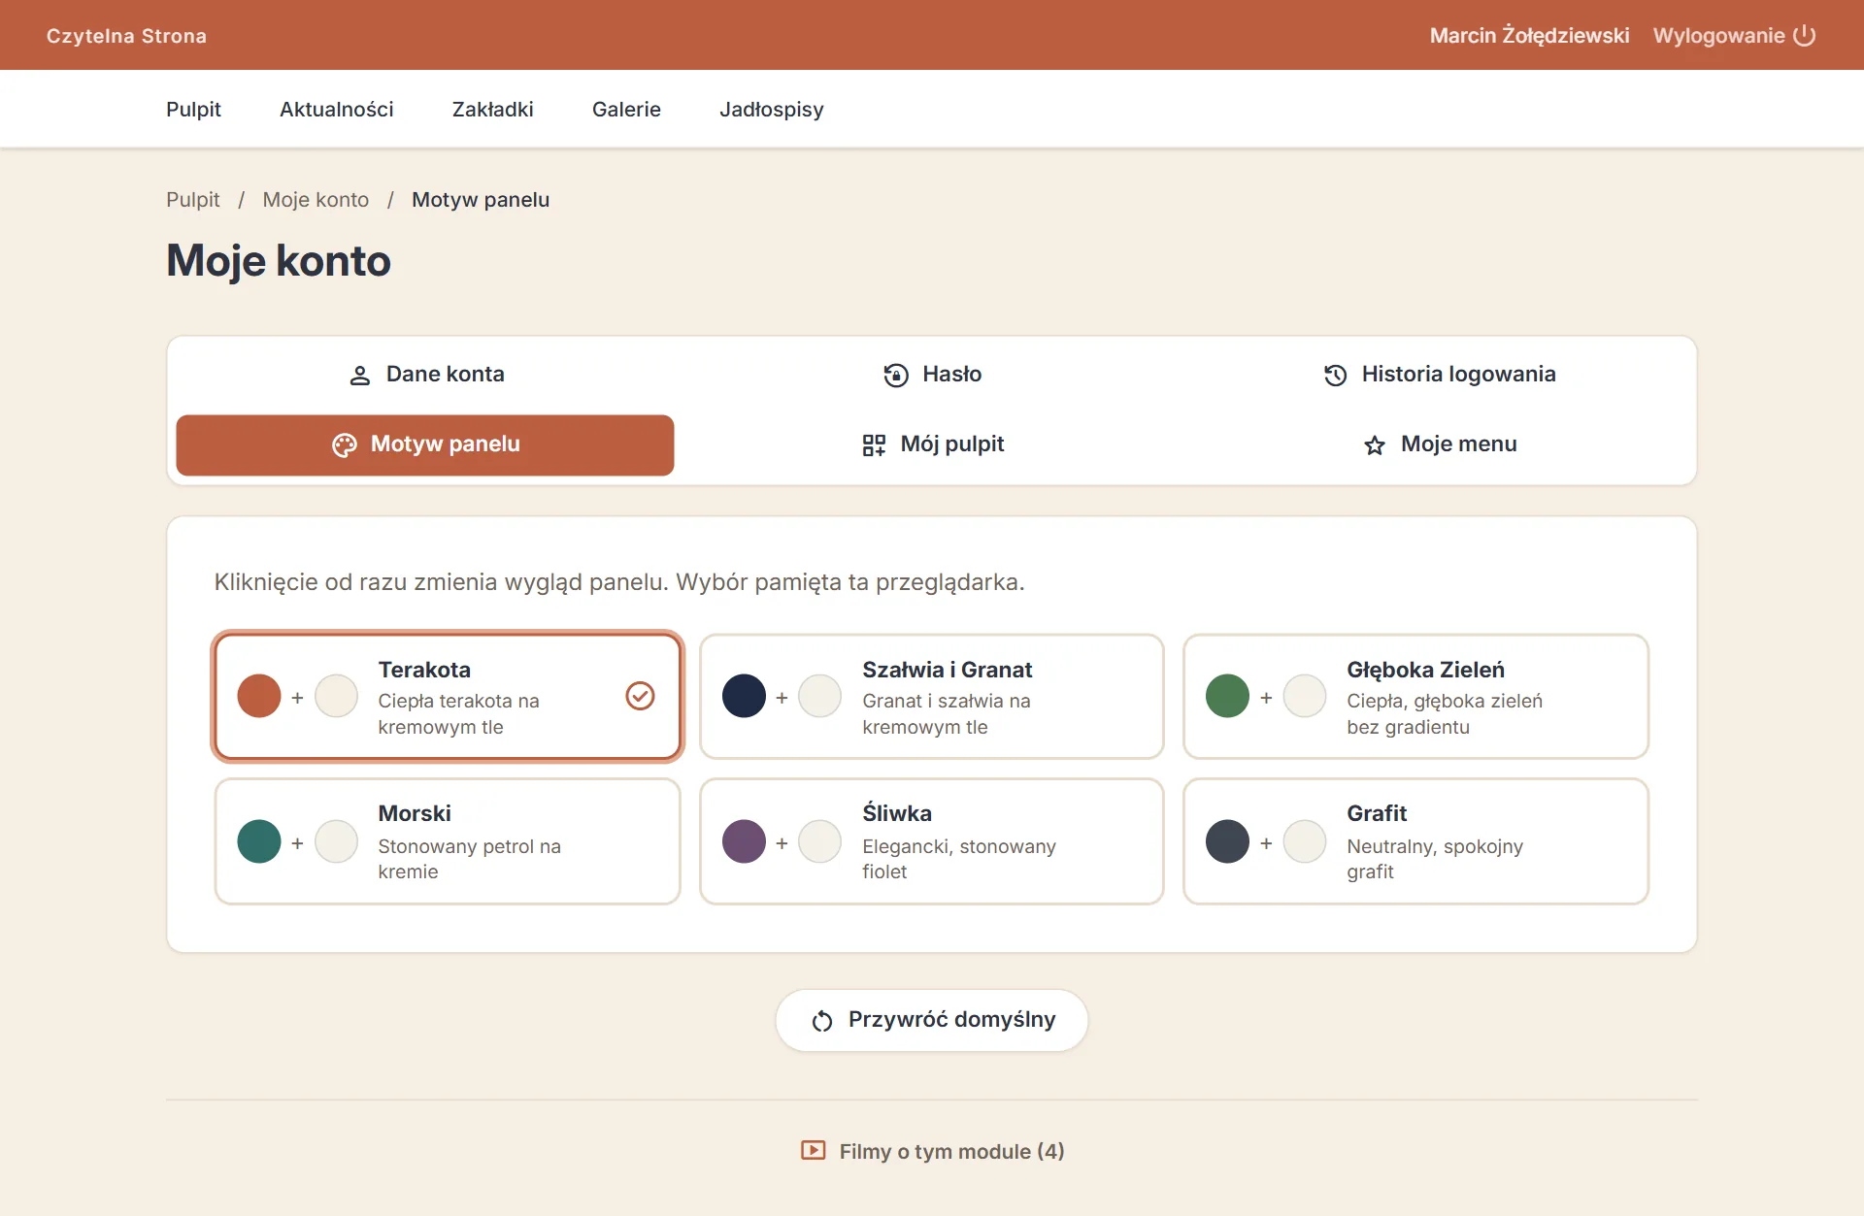This screenshot has width=1864, height=1216.
Task: Click the restore arrow icon in Przywróć domyślny
Action: click(822, 1021)
